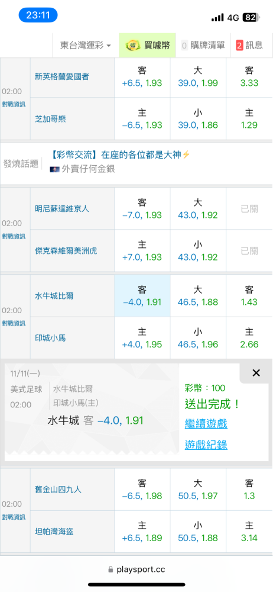Tap the 彩幣：100 amount text
The height and width of the screenshot is (592, 273).
point(205,388)
